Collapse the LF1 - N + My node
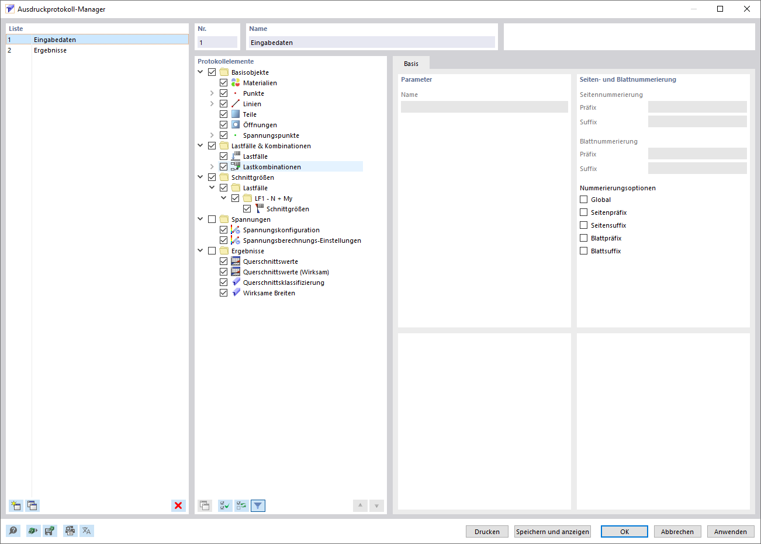 click(224, 198)
